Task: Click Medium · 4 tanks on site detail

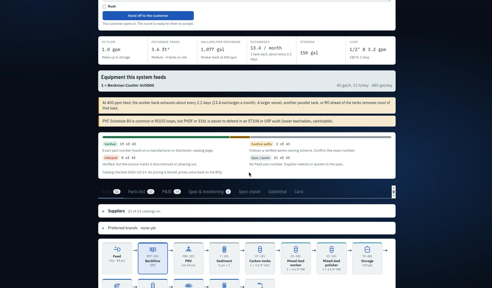Action: [169, 57]
